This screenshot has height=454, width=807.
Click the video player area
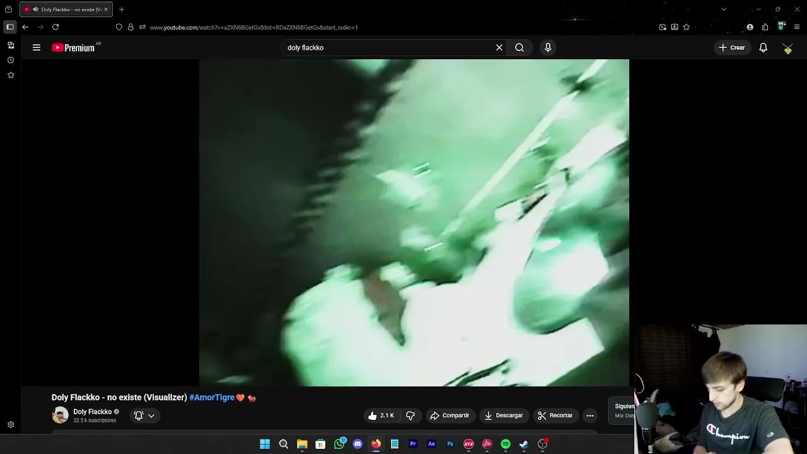[414, 223]
